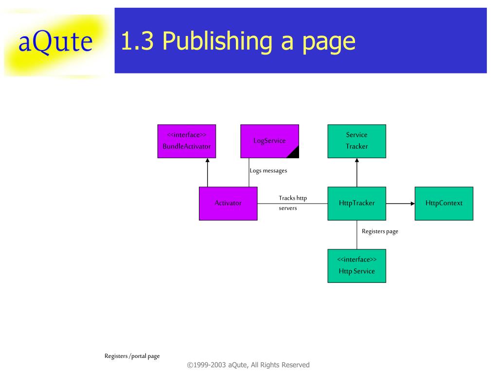Select the HttpTracker box

coord(356,204)
